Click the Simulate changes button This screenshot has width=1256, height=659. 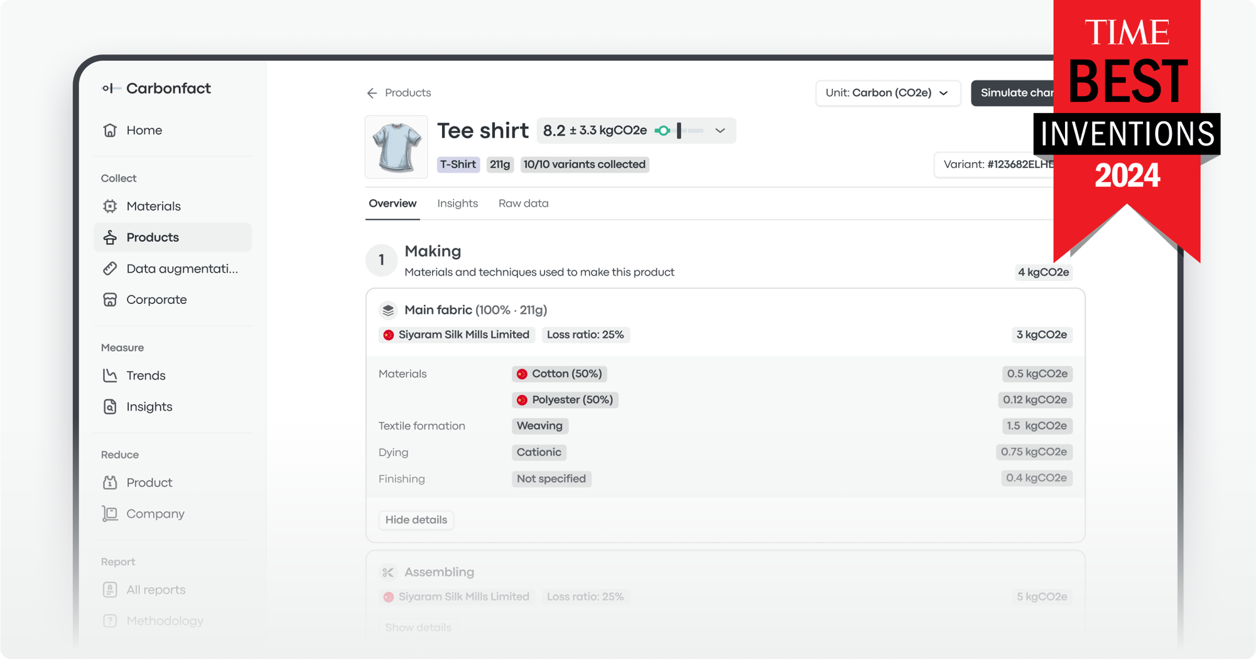point(1014,93)
